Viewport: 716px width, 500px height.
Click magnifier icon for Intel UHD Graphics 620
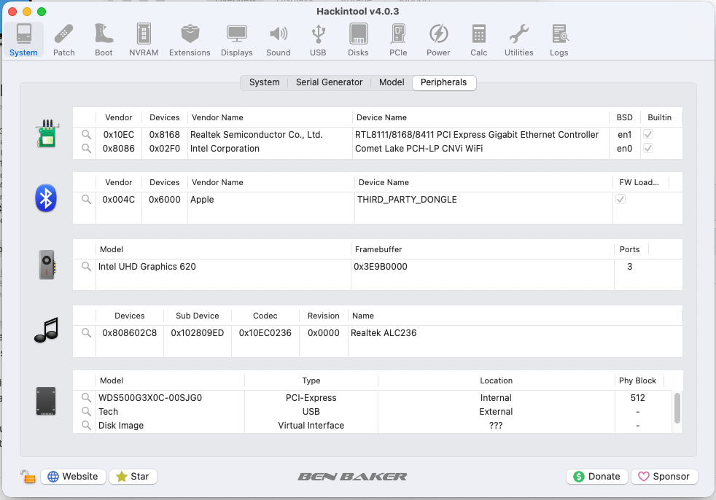point(86,267)
